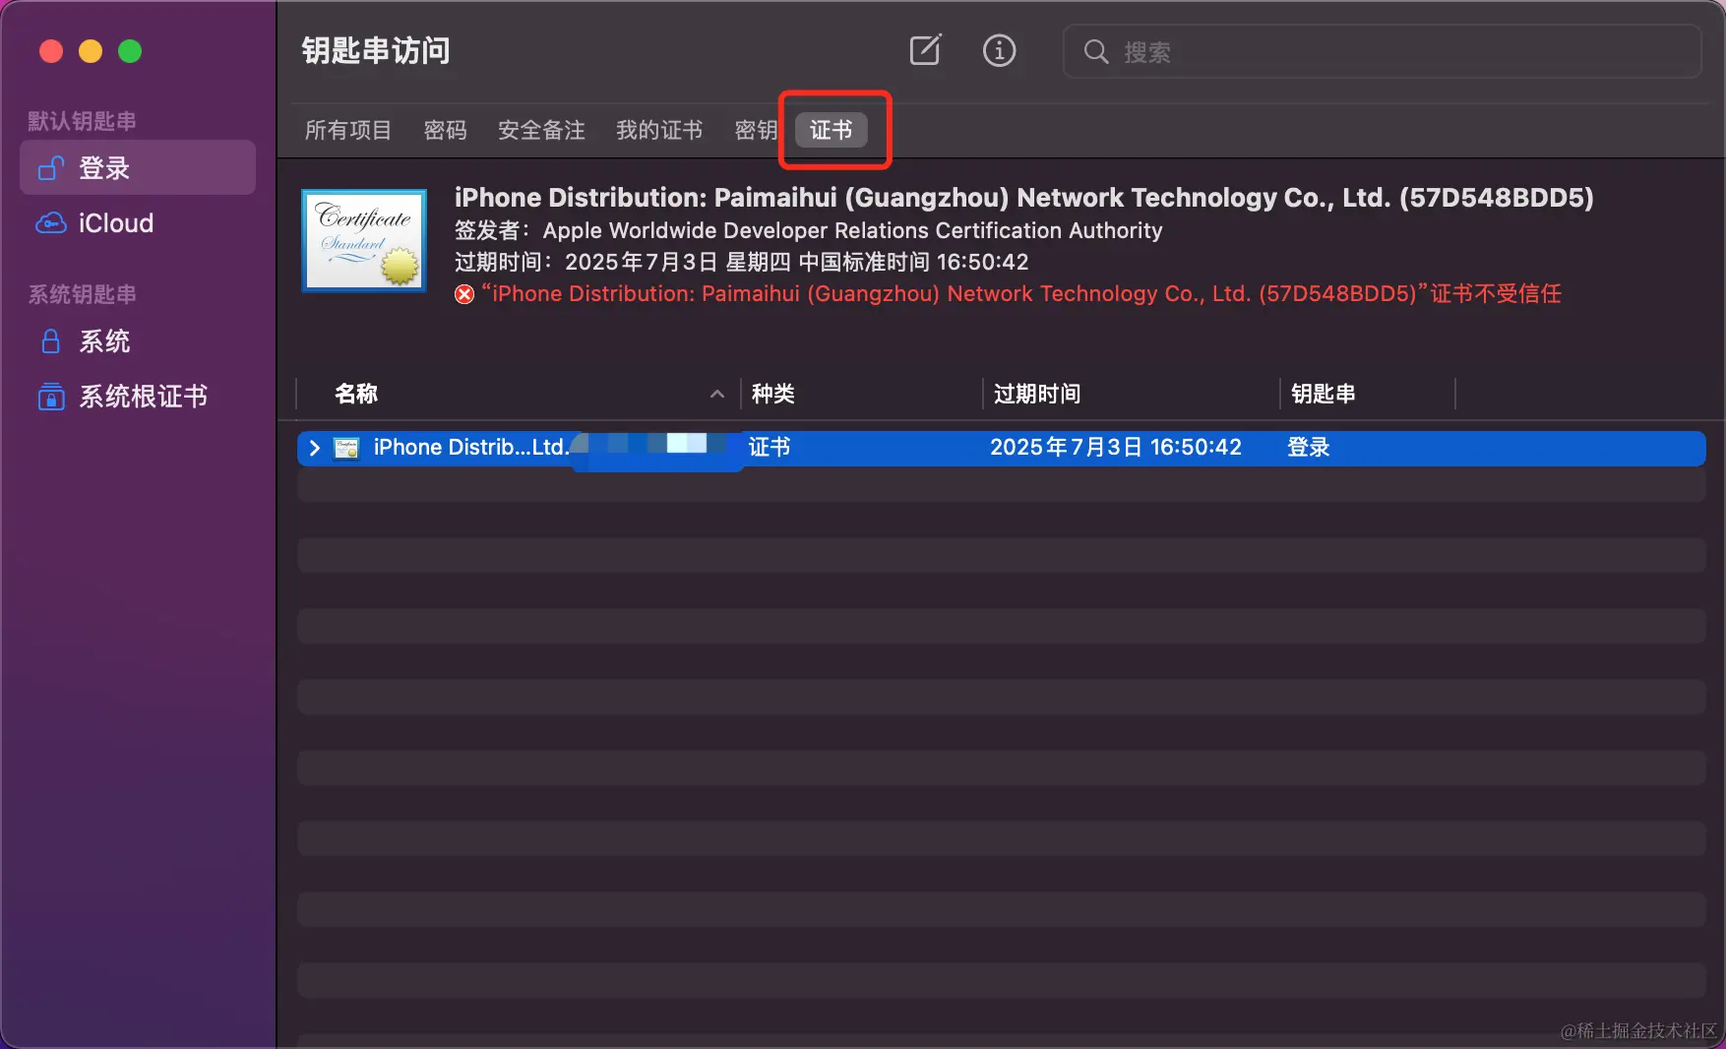1726x1049 pixels.
Task: Click the large certificate preview image
Action: 364,241
